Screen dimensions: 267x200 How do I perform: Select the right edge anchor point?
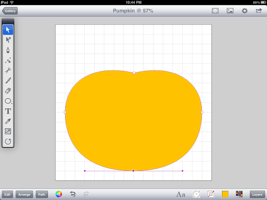click(202, 112)
